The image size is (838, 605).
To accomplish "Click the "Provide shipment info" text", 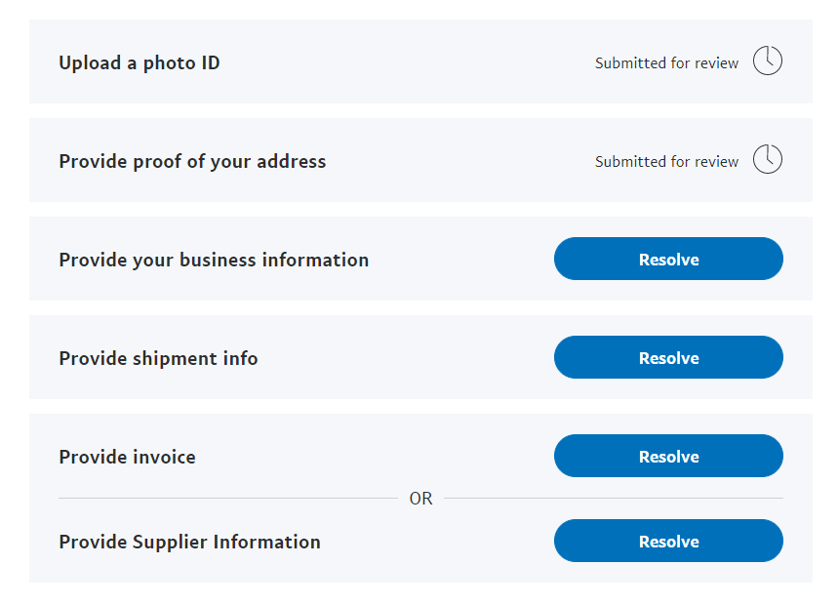I will coord(158,359).
